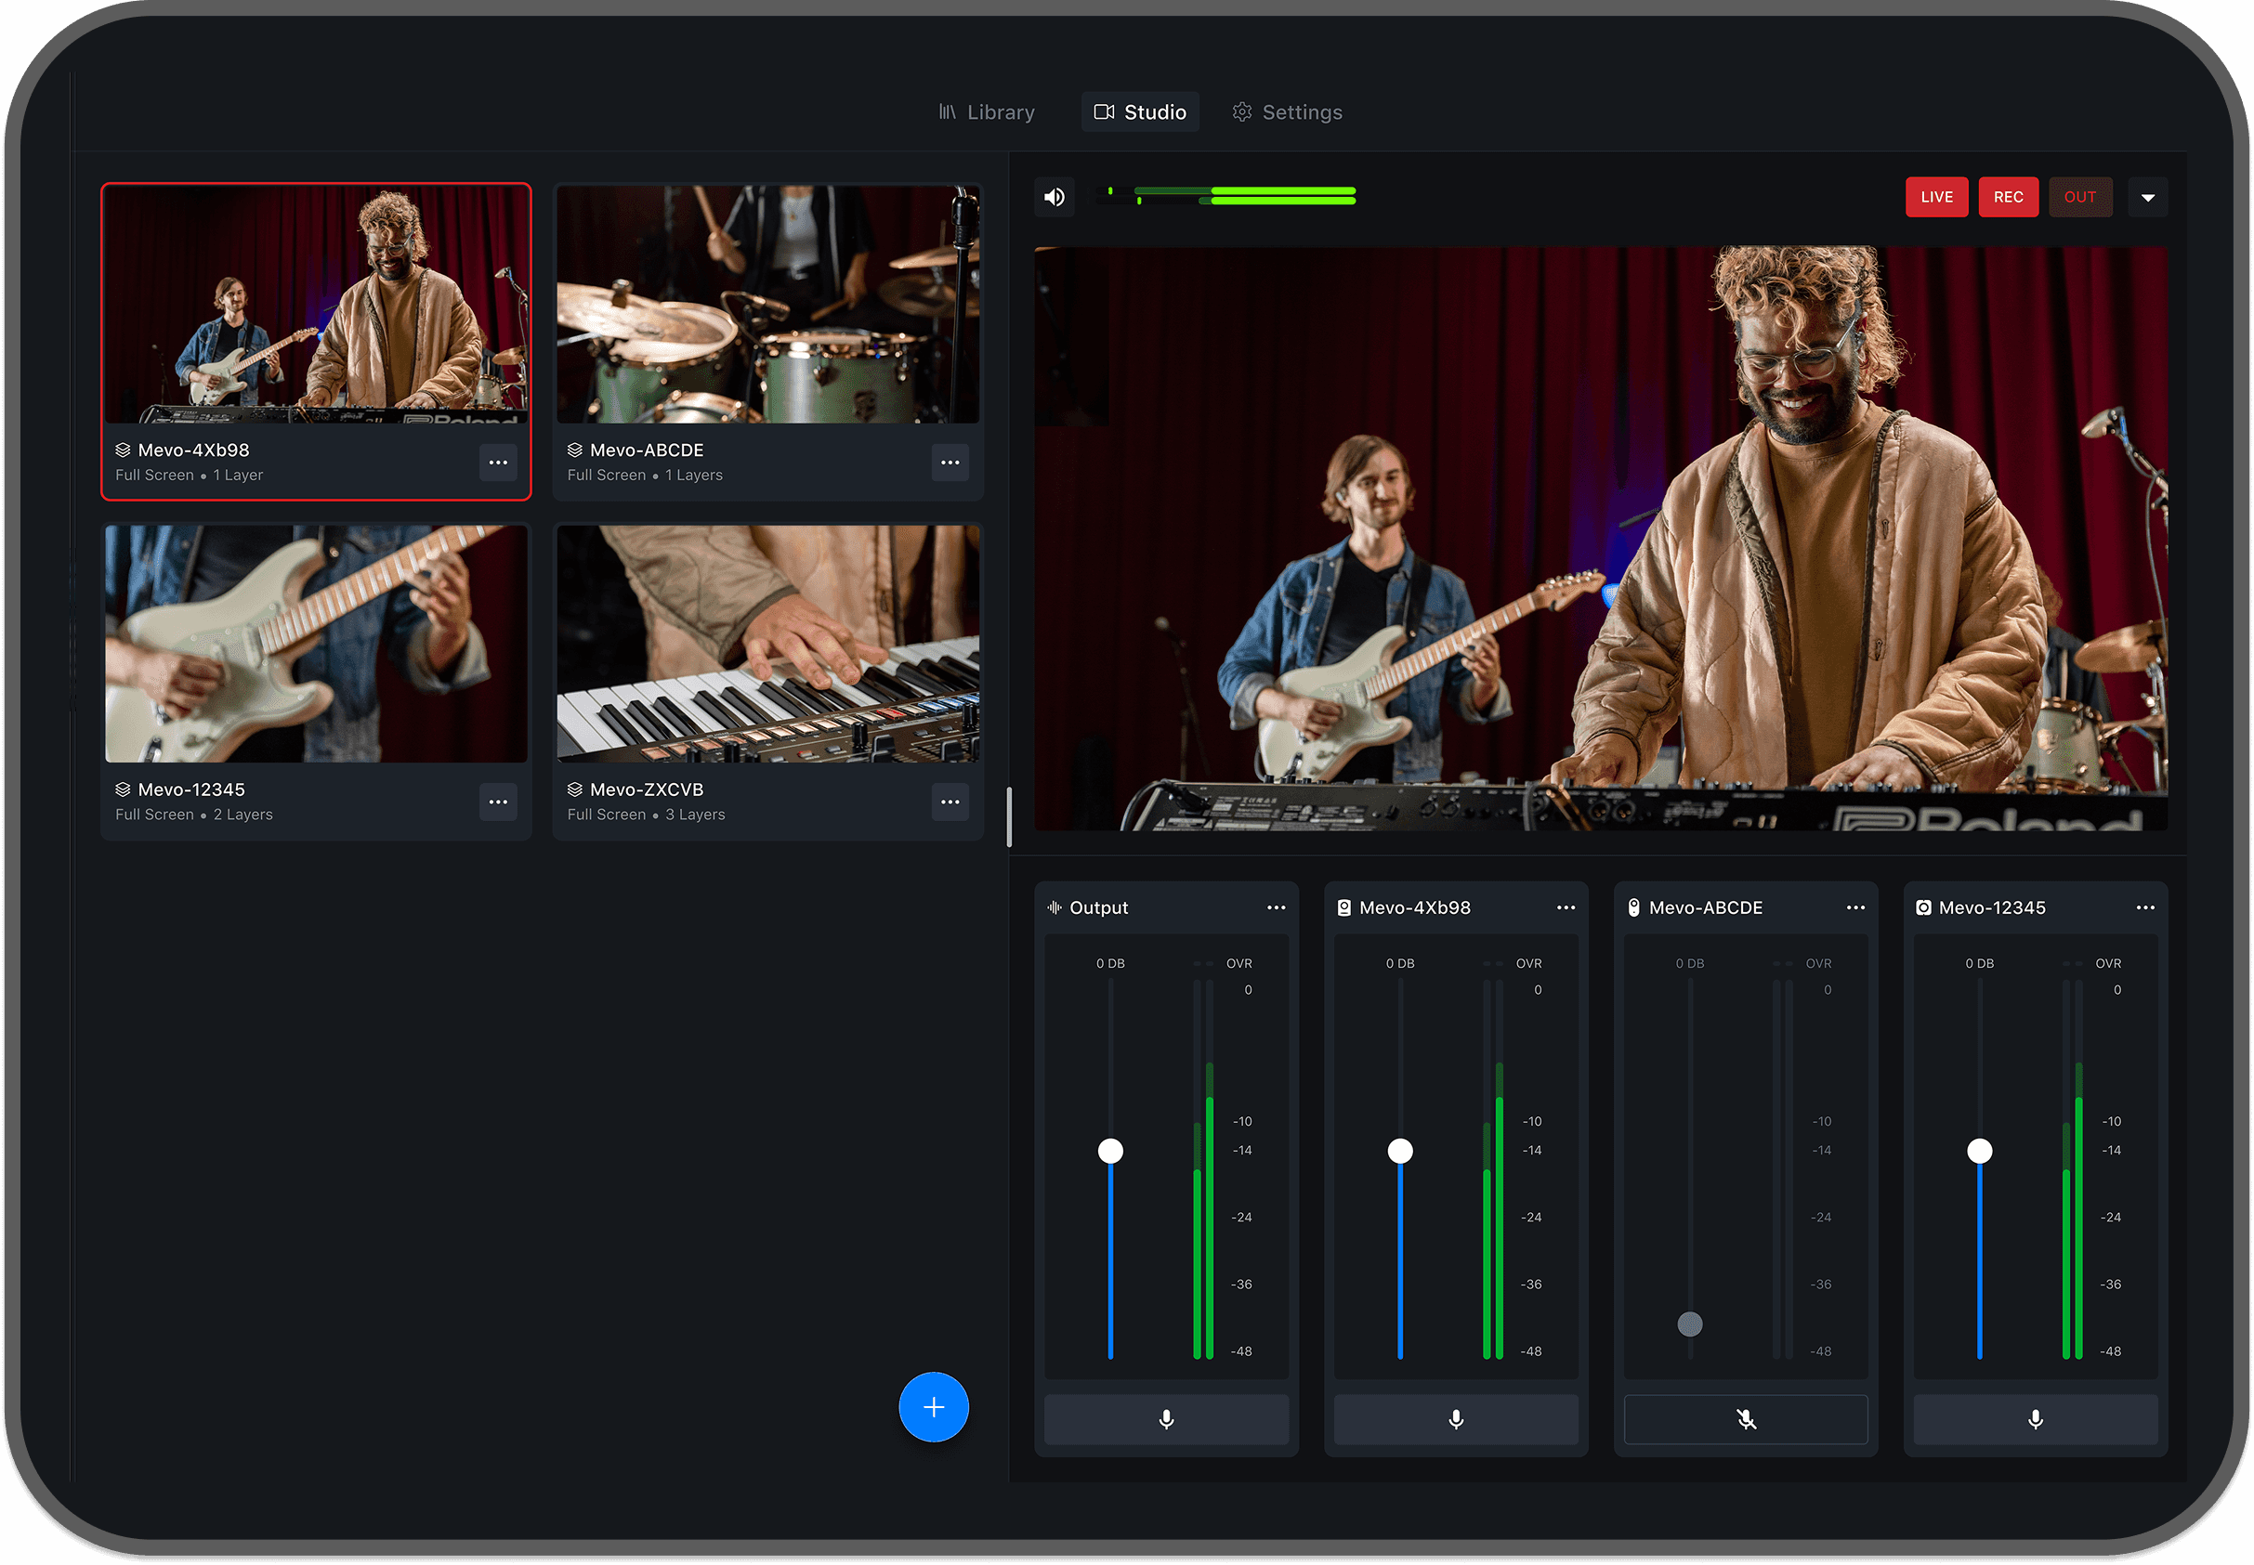Click the blue plus button to add a camera
The height and width of the screenshot is (1565, 2254).
click(933, 1407)
